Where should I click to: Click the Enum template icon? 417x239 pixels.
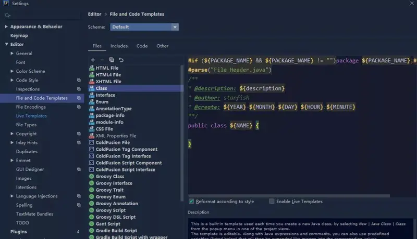click(x=92, y=102)
